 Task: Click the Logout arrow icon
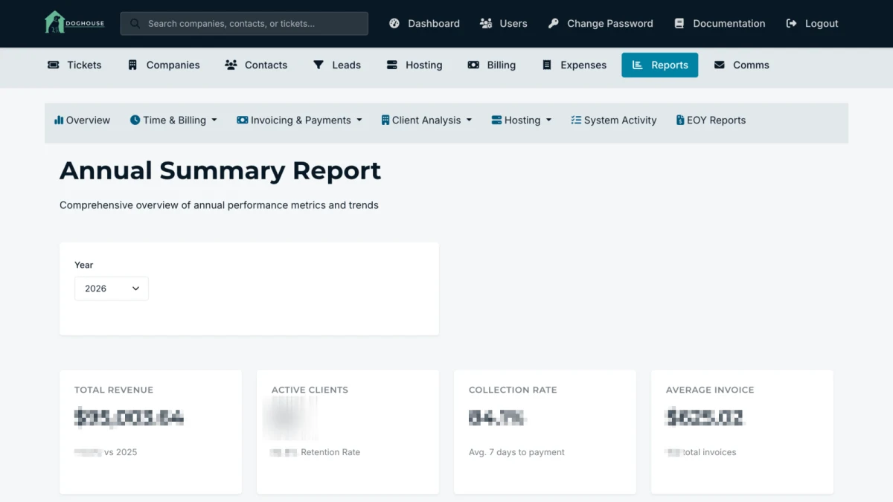coord(792,24)
